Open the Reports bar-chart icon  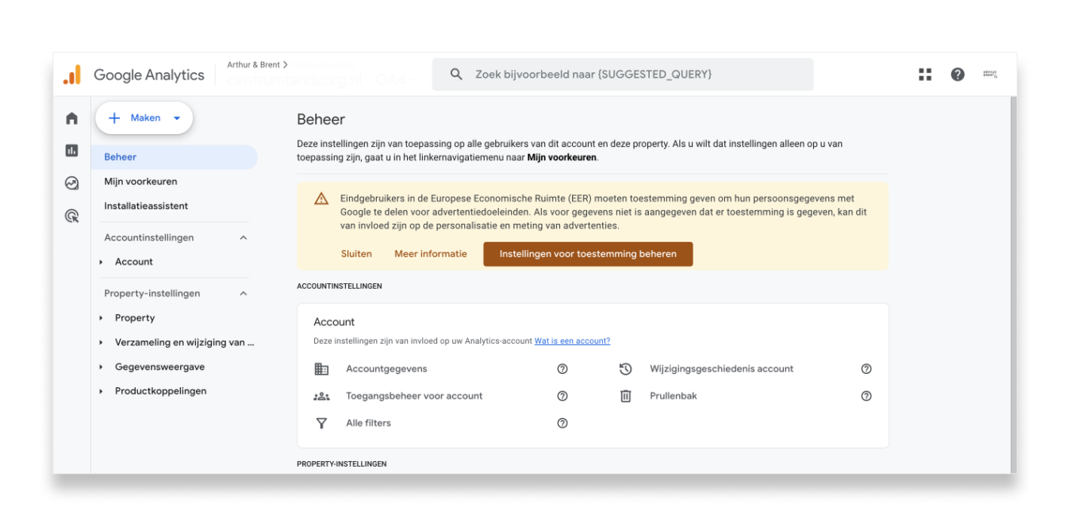[x=72, y=151]
